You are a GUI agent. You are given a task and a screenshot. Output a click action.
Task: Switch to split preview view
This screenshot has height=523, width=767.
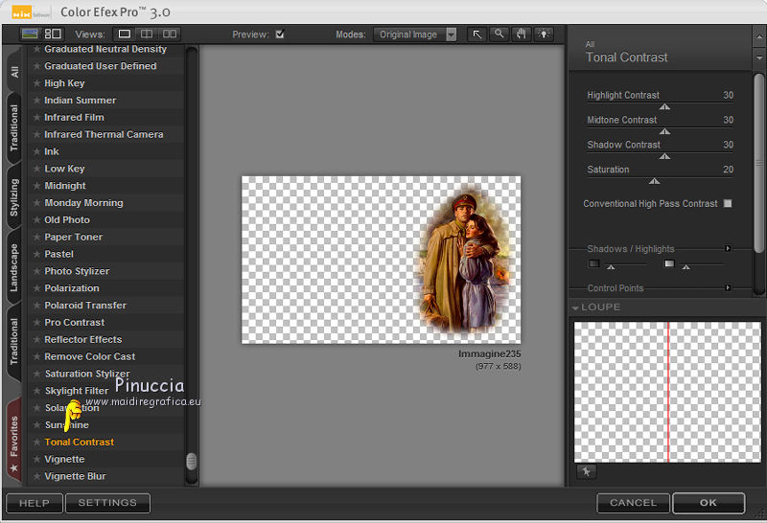pos(147,34)
